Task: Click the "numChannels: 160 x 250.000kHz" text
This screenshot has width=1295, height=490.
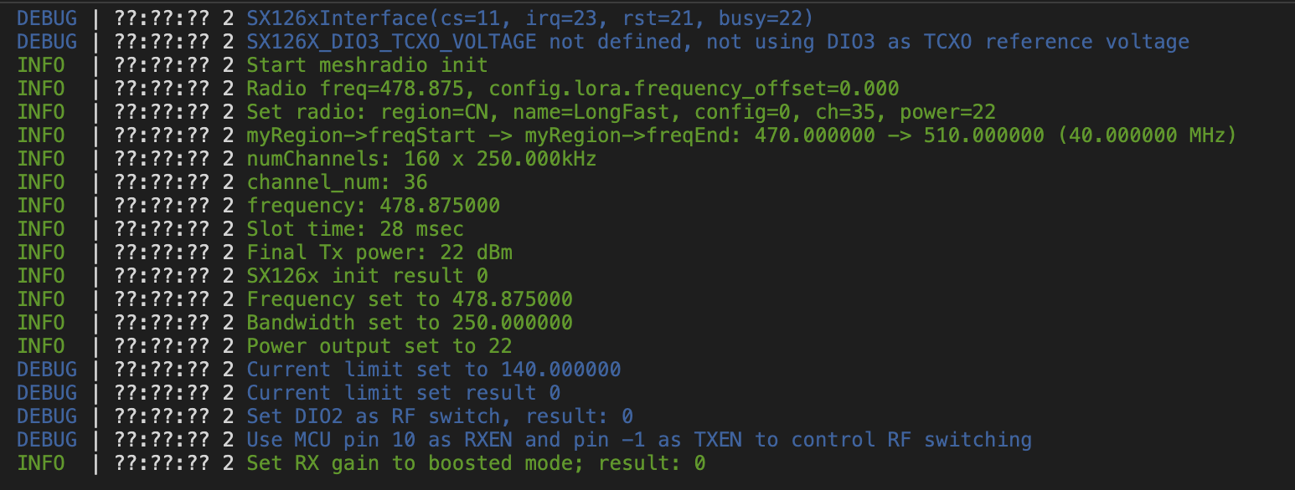Action: [x=421, y=159]
